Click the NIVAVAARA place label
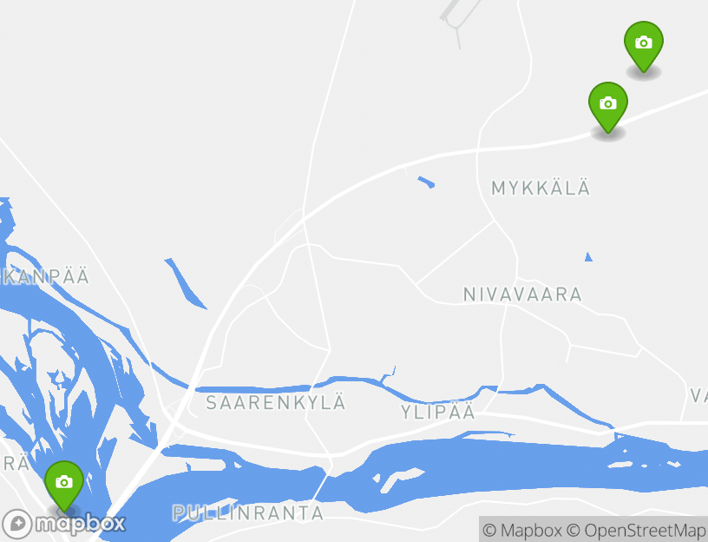 522,294
